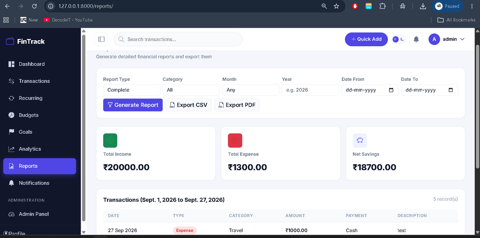
Task: Click the sidebar vertical scrollbar
Action: [x=83, y=128]
